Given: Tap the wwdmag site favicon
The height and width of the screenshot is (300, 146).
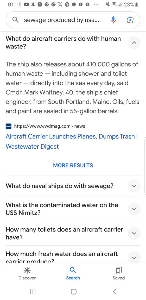Looking at the screenshot, I should click(9, 126).
